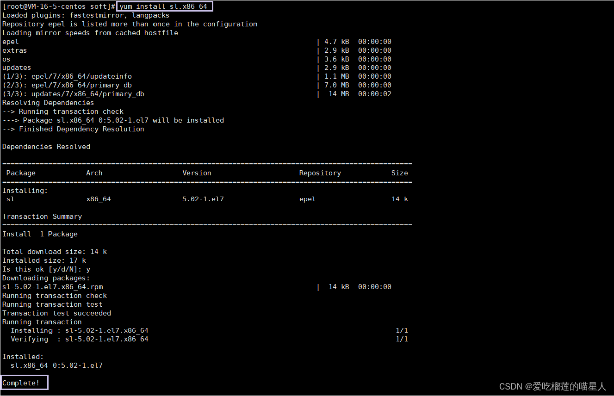Click the 'Size' column header
Viewport: 614px width, 396px height.
400,173
